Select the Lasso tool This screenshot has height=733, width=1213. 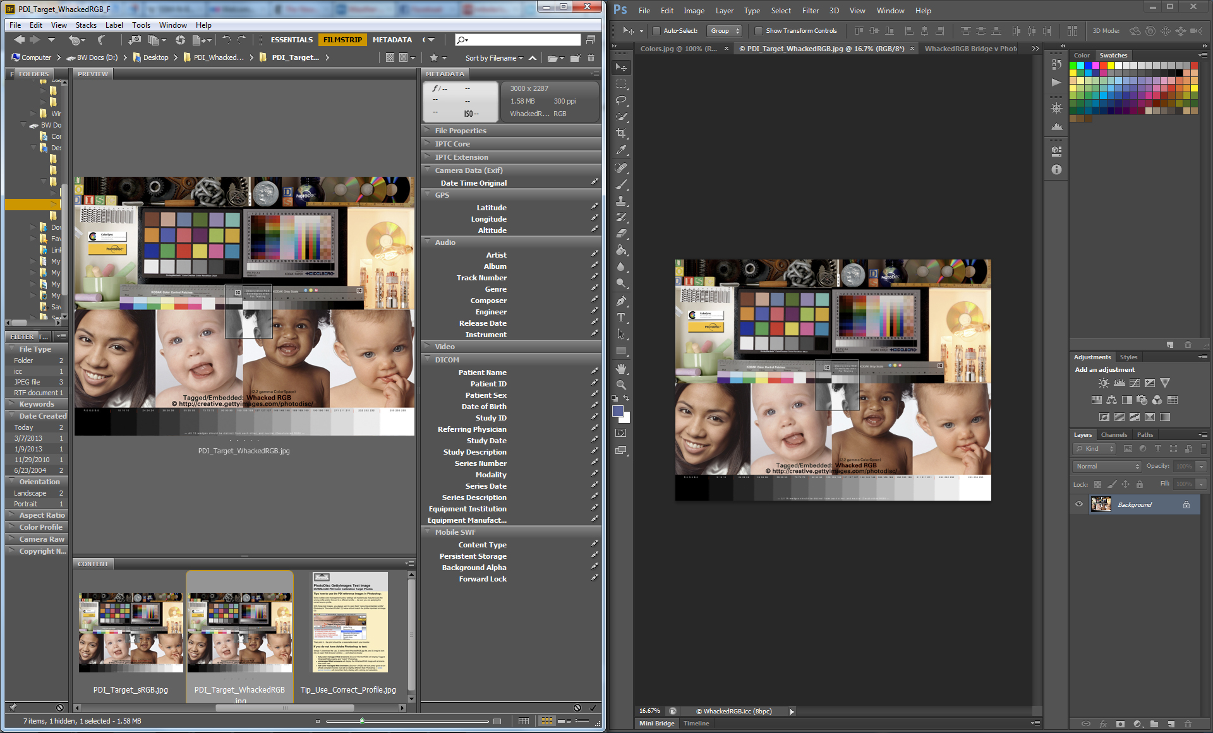click(622, 100)
